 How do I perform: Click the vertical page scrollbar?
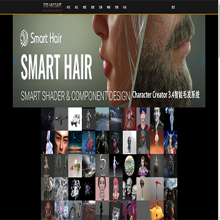[x=219, y=110]
